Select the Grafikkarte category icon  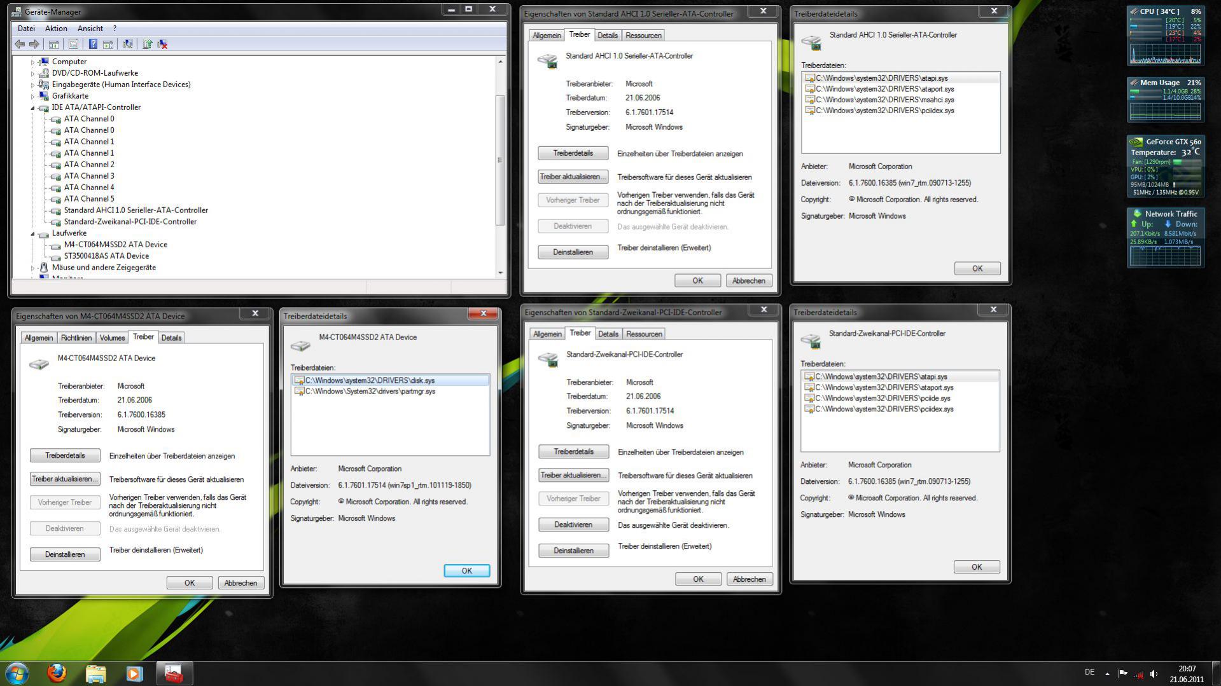[x=43, y=96]
